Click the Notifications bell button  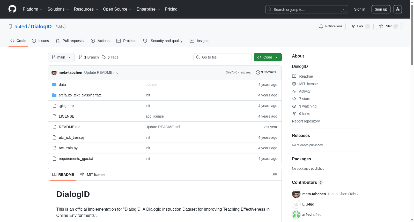click(331, 26)
